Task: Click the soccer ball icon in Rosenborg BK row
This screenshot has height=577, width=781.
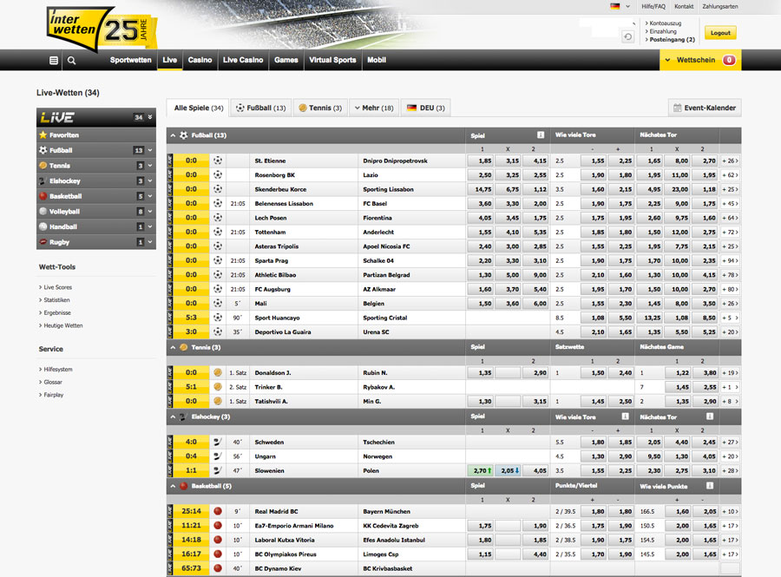Action: (218, 174)
